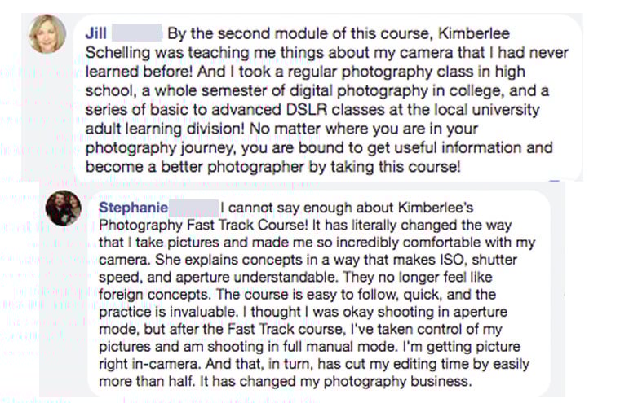The height and width of the screenshot is (403, 629).
Task: Click the blurred surname next to Stephanie
Action: (195, 208)
